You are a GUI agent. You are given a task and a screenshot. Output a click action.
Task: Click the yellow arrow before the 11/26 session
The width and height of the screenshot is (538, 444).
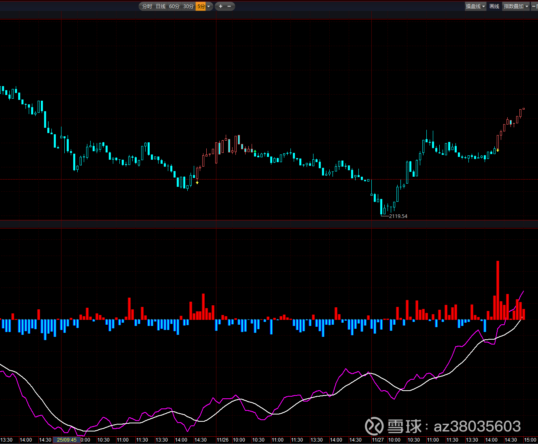coord(197,183)
